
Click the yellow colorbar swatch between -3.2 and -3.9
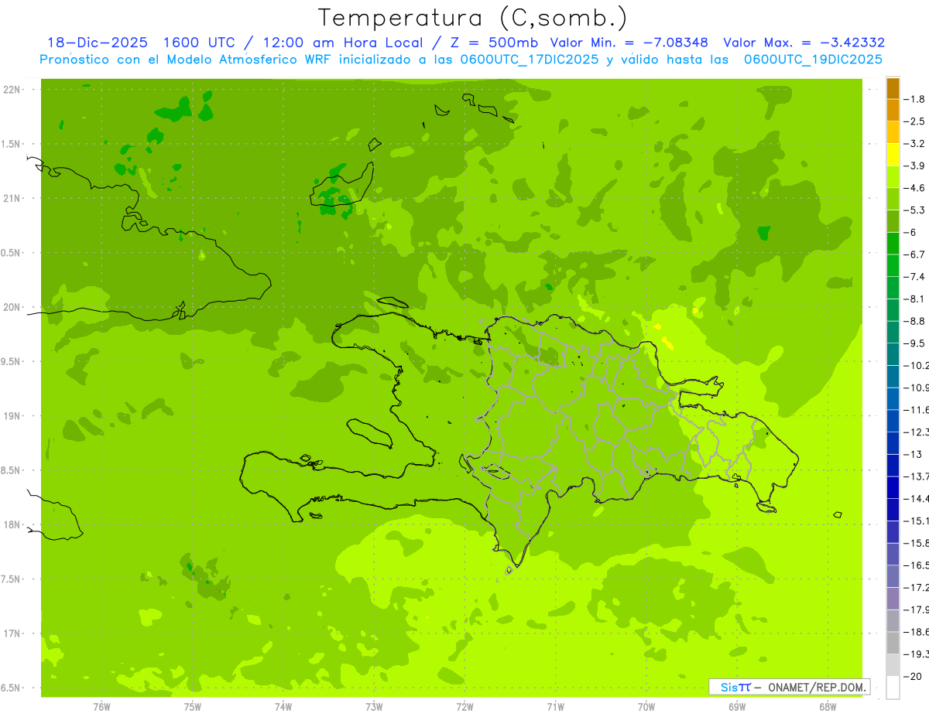pyautogui.click(x=893, y=155)
